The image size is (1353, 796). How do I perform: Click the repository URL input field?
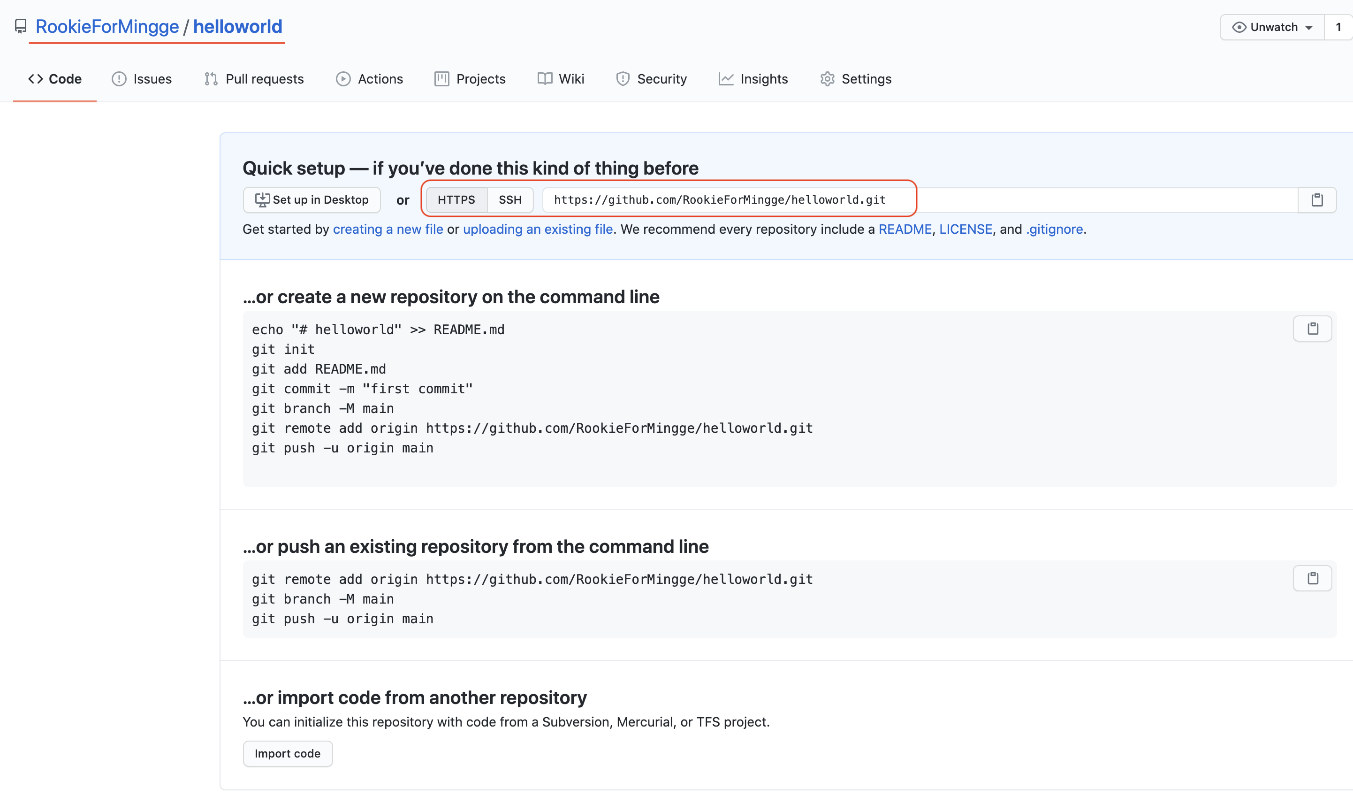pos(920,200)
